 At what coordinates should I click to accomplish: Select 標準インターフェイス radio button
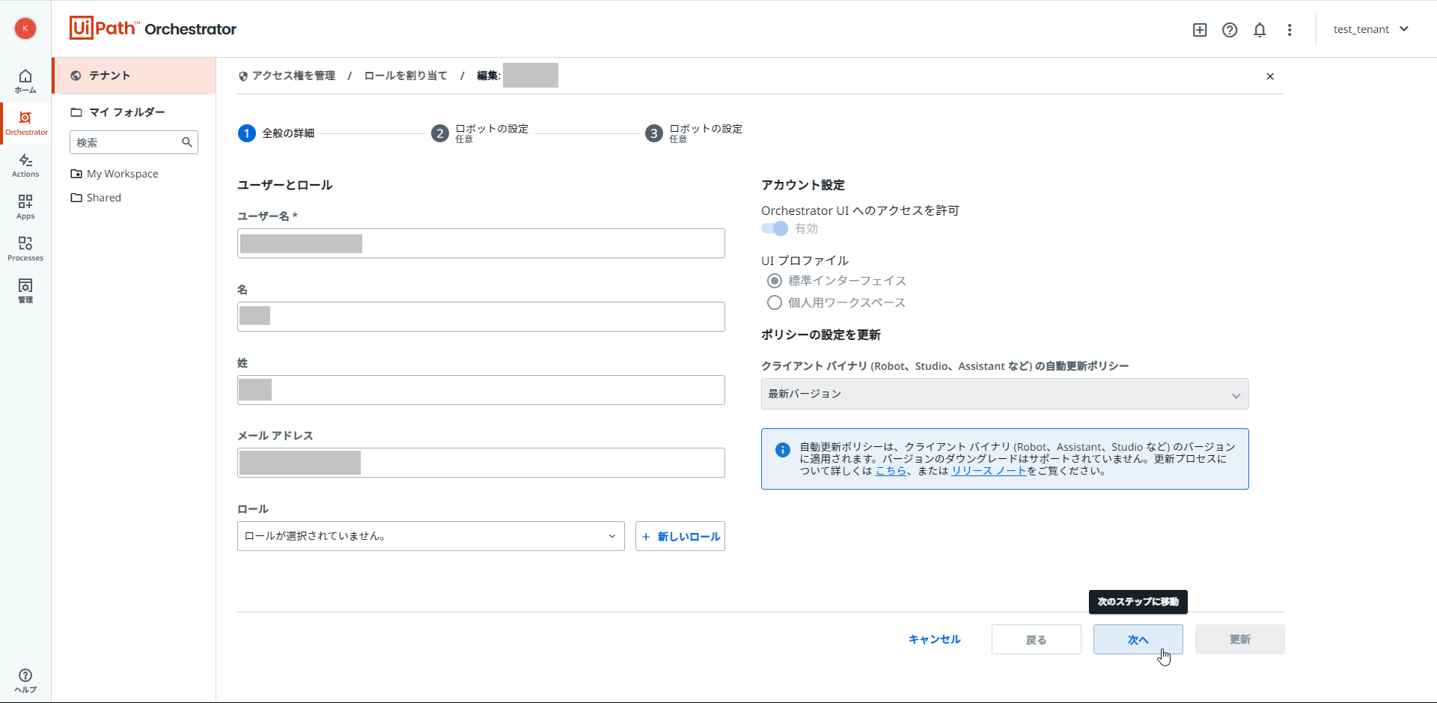(775, 281)
